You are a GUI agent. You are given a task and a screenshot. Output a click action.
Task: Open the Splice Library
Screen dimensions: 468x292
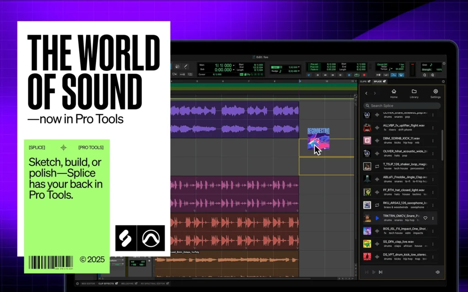click(414, 93)
